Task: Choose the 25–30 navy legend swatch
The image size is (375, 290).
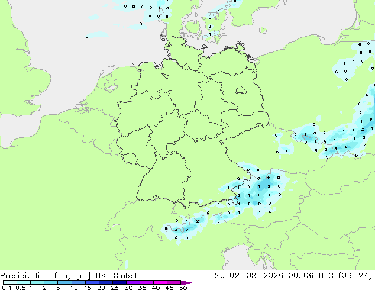Action: [x=119, y=282]
